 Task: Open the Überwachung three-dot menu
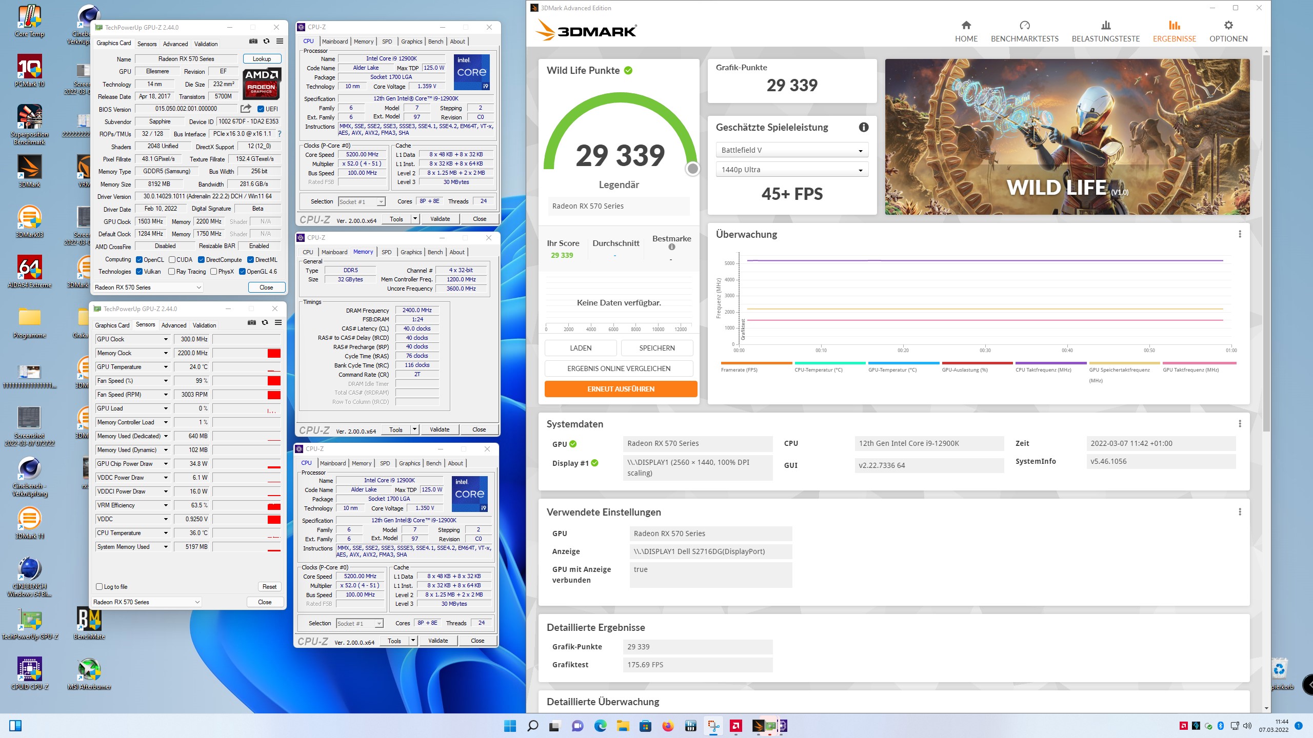click(1240, 234)
